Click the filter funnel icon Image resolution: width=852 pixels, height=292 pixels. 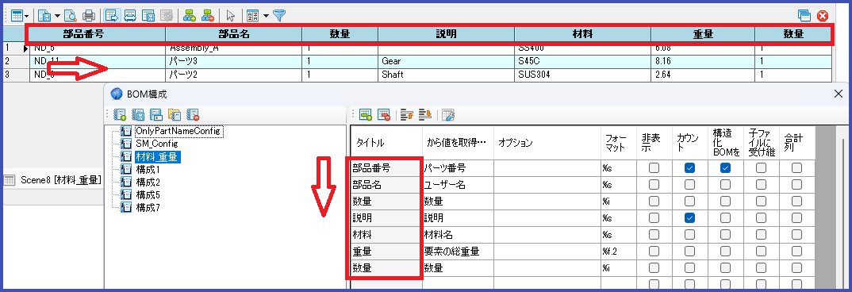pyautogui.click(x=278, y=16)
